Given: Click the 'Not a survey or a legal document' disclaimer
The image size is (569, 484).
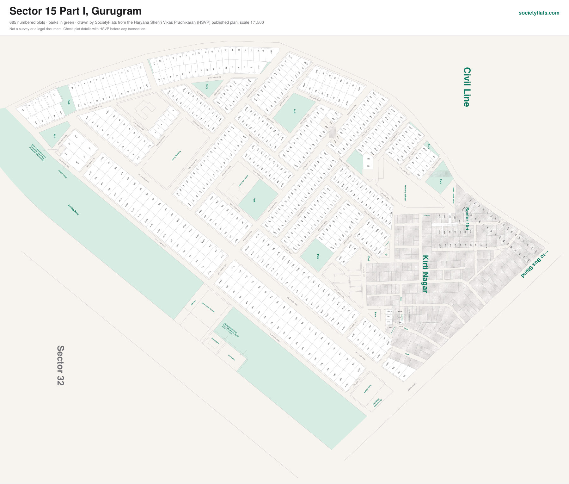Looking at the screenshot, I should 78,29.
